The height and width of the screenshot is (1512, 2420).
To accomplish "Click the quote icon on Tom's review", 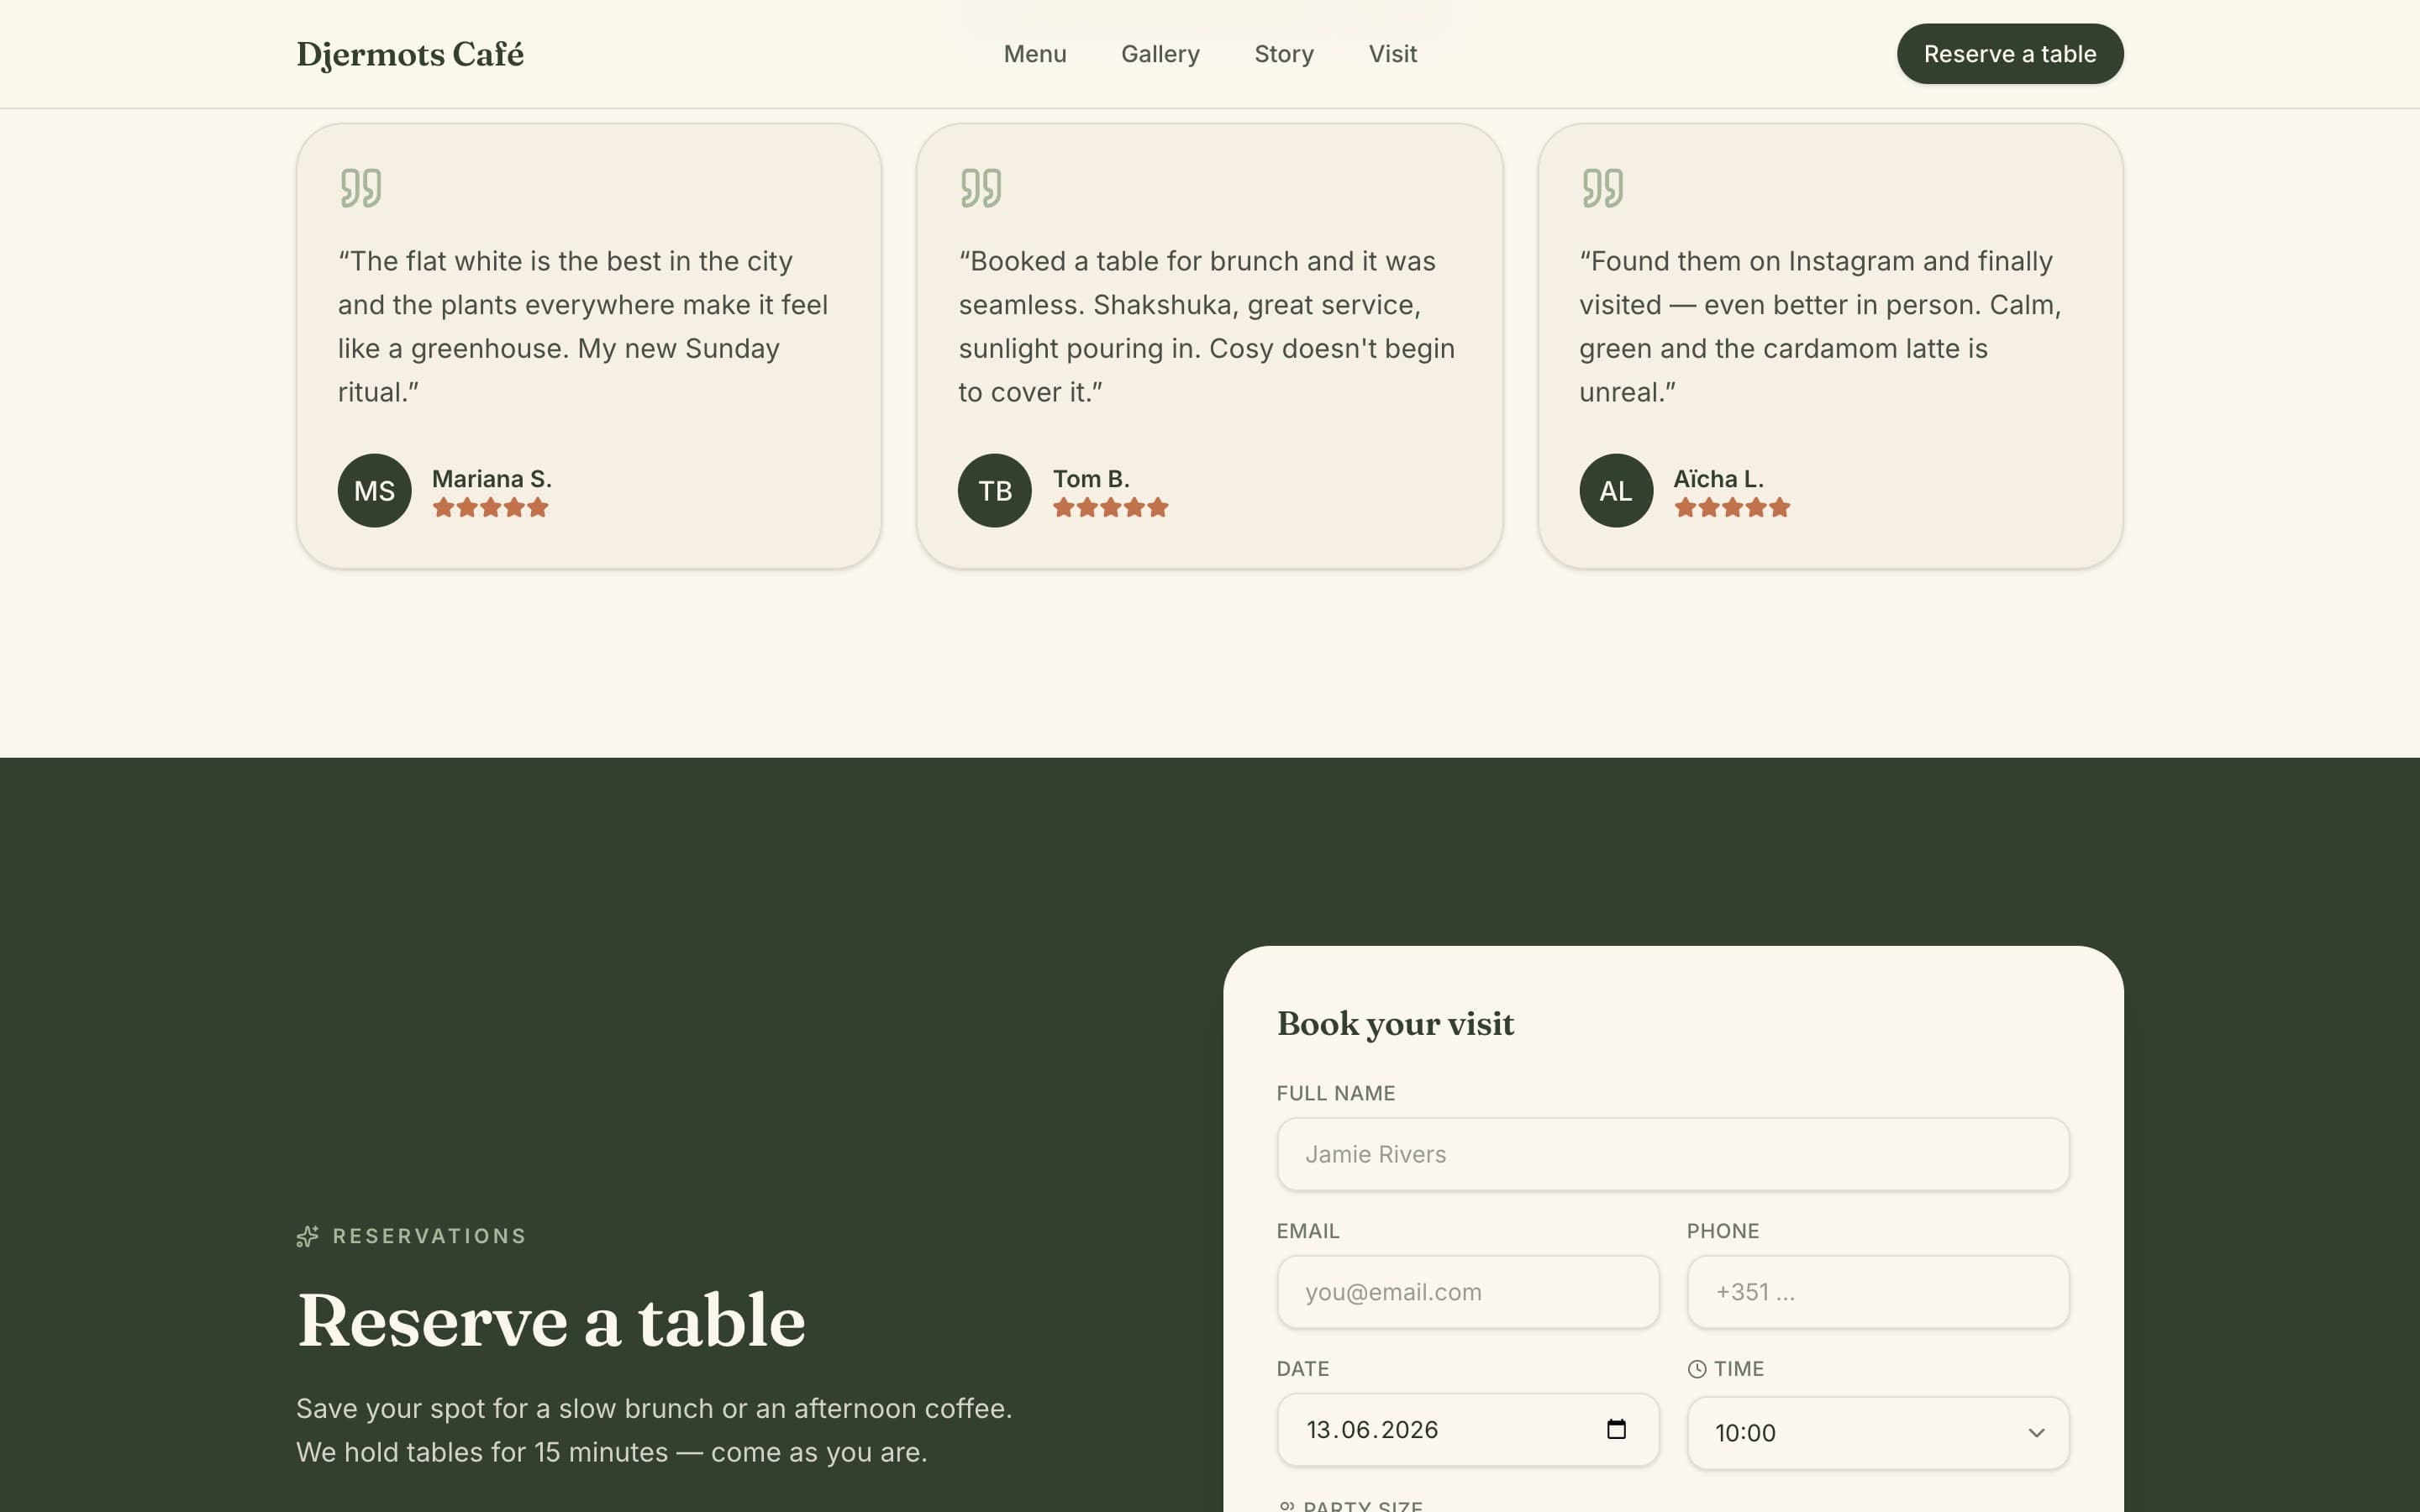I will click(980, 187).
